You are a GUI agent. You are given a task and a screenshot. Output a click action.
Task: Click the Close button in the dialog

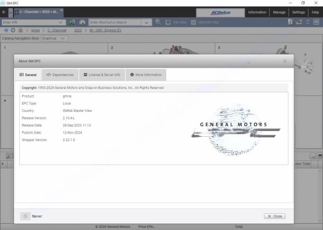(275, 216)
